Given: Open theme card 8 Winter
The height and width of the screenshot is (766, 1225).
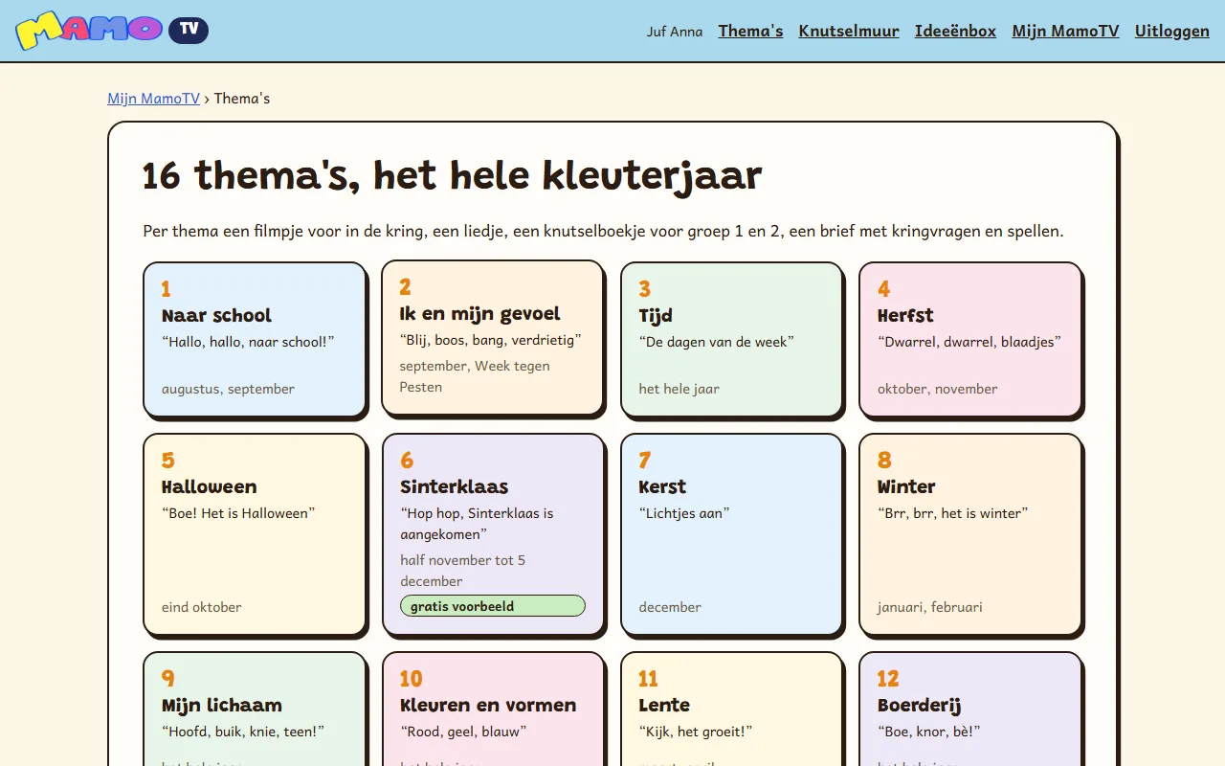Looking at the screenshot, I should pyautogui.click(x=970, y=534).
